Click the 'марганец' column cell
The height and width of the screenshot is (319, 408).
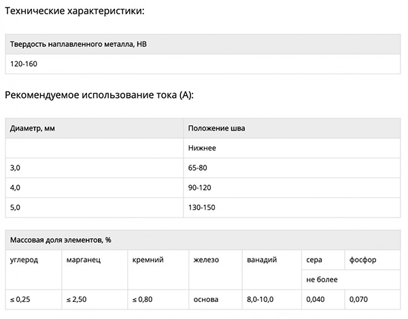tap(95, 269)
